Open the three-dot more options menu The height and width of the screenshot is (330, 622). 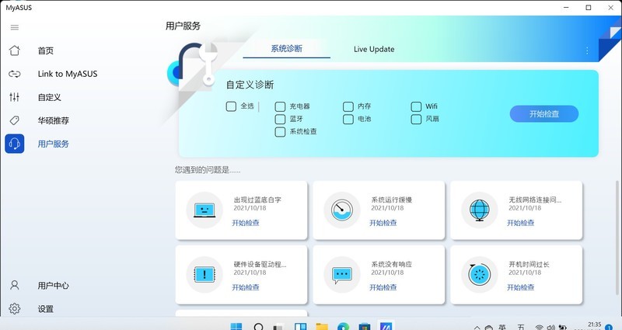tap(587, 50)
